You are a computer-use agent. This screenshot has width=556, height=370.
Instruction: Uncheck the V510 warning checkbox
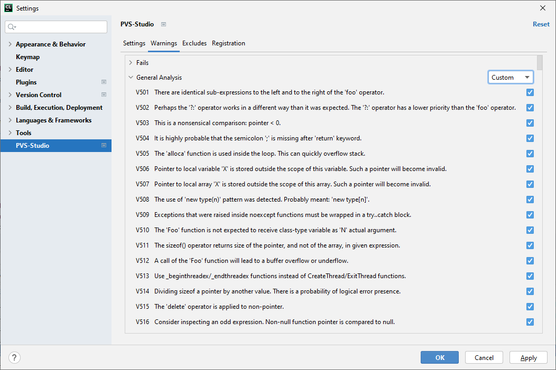pos(530,230)
